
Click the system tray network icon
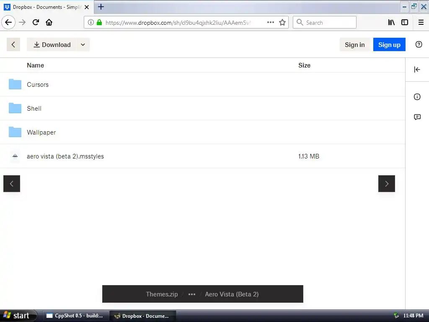pyautogui.click(x=396, y=316)
